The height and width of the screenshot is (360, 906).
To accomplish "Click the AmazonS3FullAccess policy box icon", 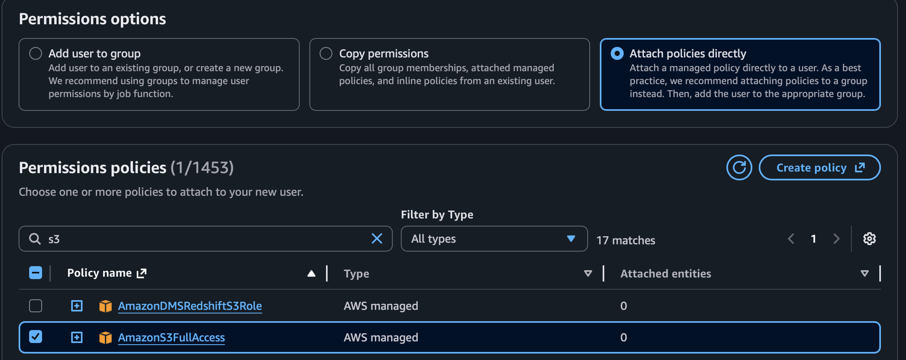I will coord(105,337).
